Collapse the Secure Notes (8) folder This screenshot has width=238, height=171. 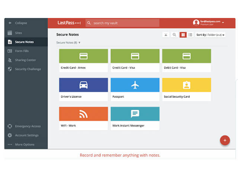79,43
